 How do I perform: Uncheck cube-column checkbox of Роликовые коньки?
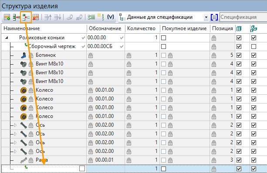click(x=239, y=38)
